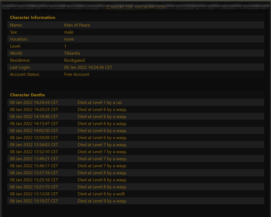Click the character name Man of Peace
Image resolution: width=271 pixels, height=217 pixels.
click(77, 25)
